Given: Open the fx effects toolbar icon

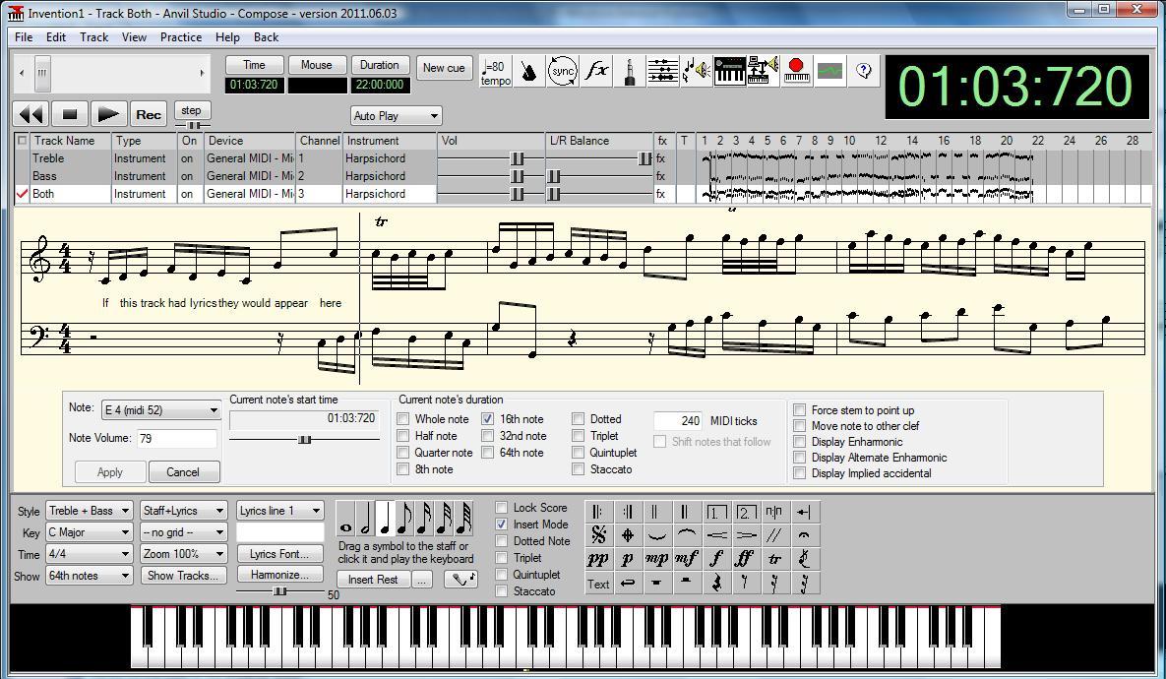Looking at the screenshot, I should [596, 71].
